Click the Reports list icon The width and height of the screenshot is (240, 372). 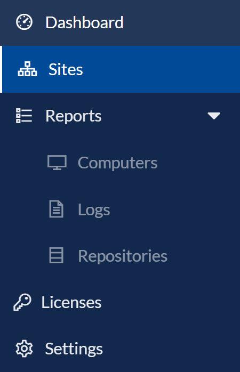pyautogui.click(x=24, y=116)
